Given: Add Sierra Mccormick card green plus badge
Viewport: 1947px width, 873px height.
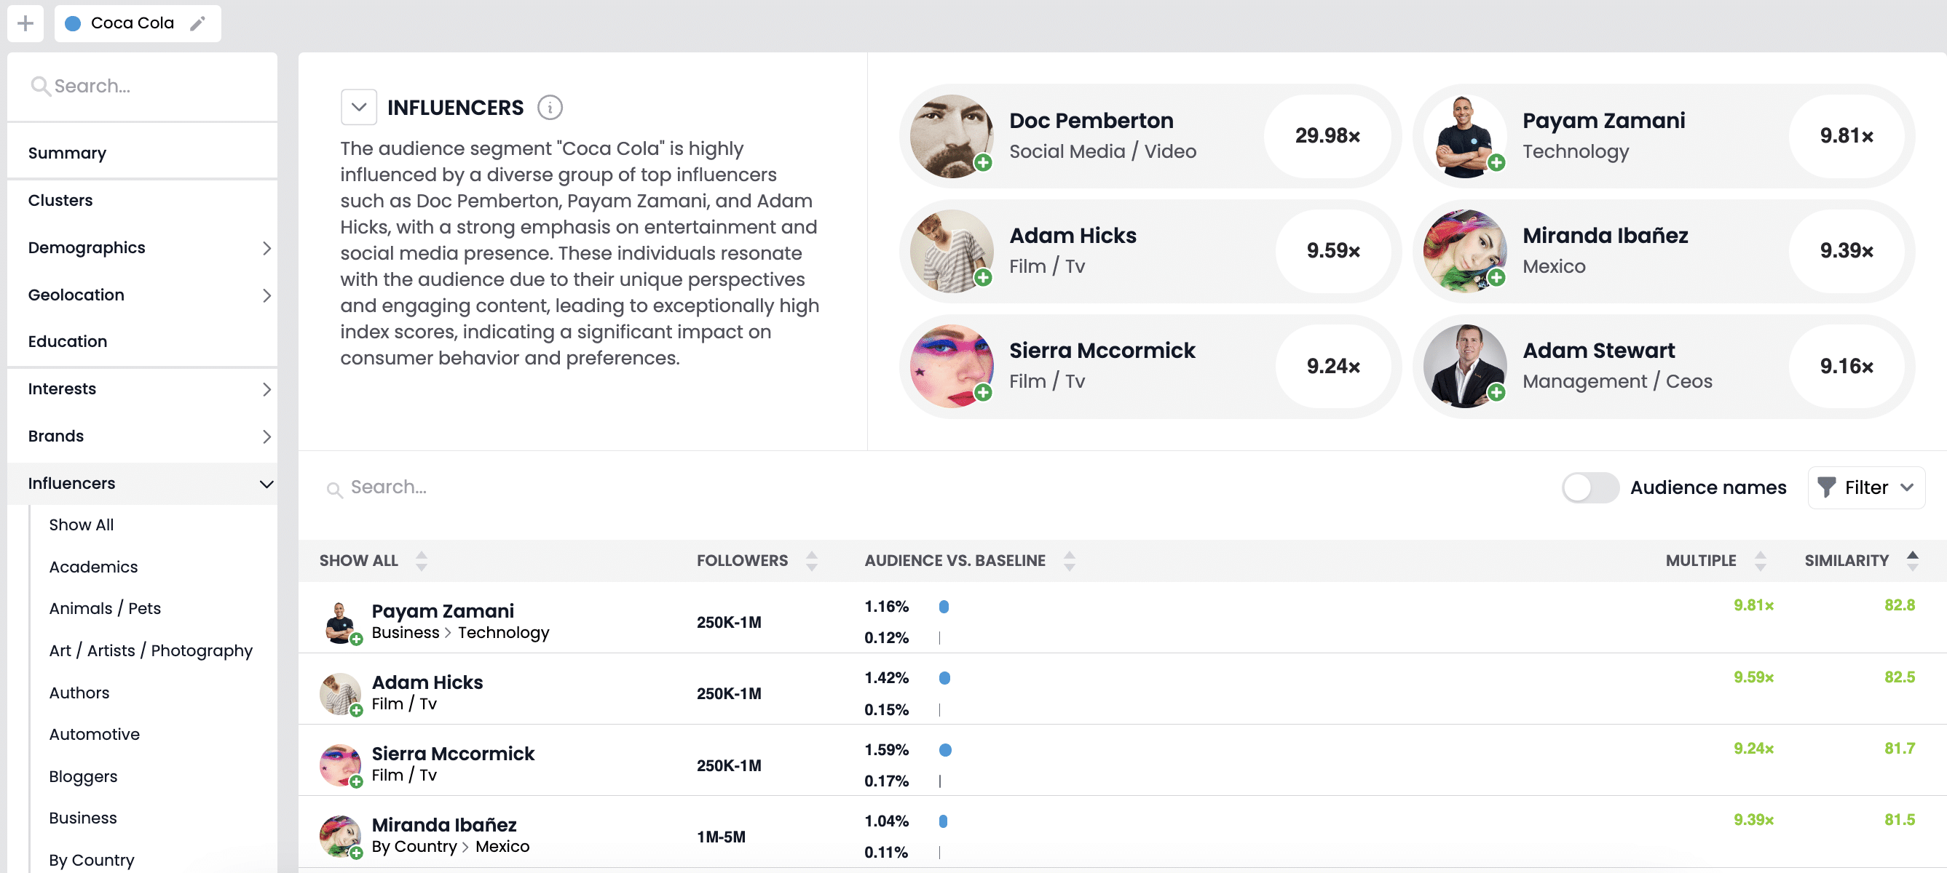Looking at the screenshot, I should [982, 392].
